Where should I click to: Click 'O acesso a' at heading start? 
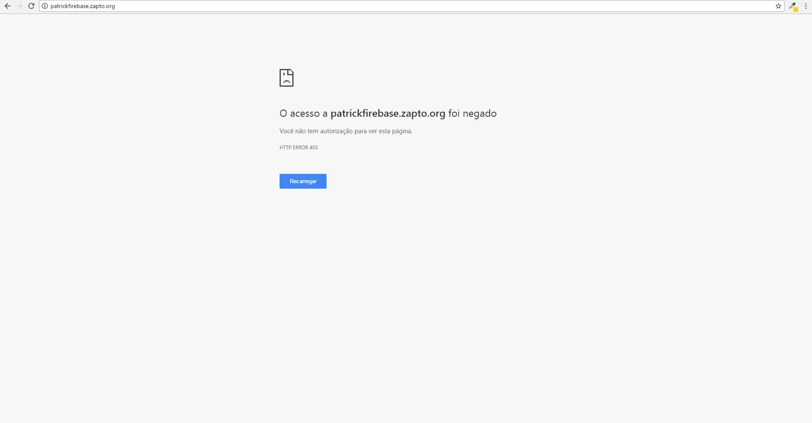pos(303,113)
